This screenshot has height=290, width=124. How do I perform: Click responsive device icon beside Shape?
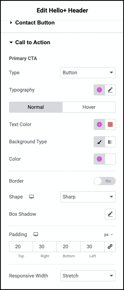coord(32,197)
